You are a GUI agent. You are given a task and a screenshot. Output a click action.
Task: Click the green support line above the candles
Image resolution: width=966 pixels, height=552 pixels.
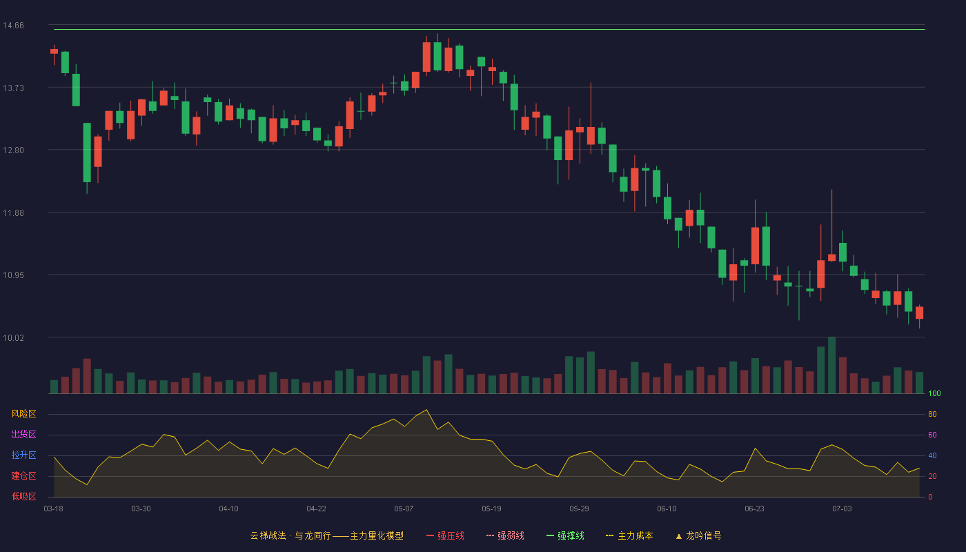[489, 29]
